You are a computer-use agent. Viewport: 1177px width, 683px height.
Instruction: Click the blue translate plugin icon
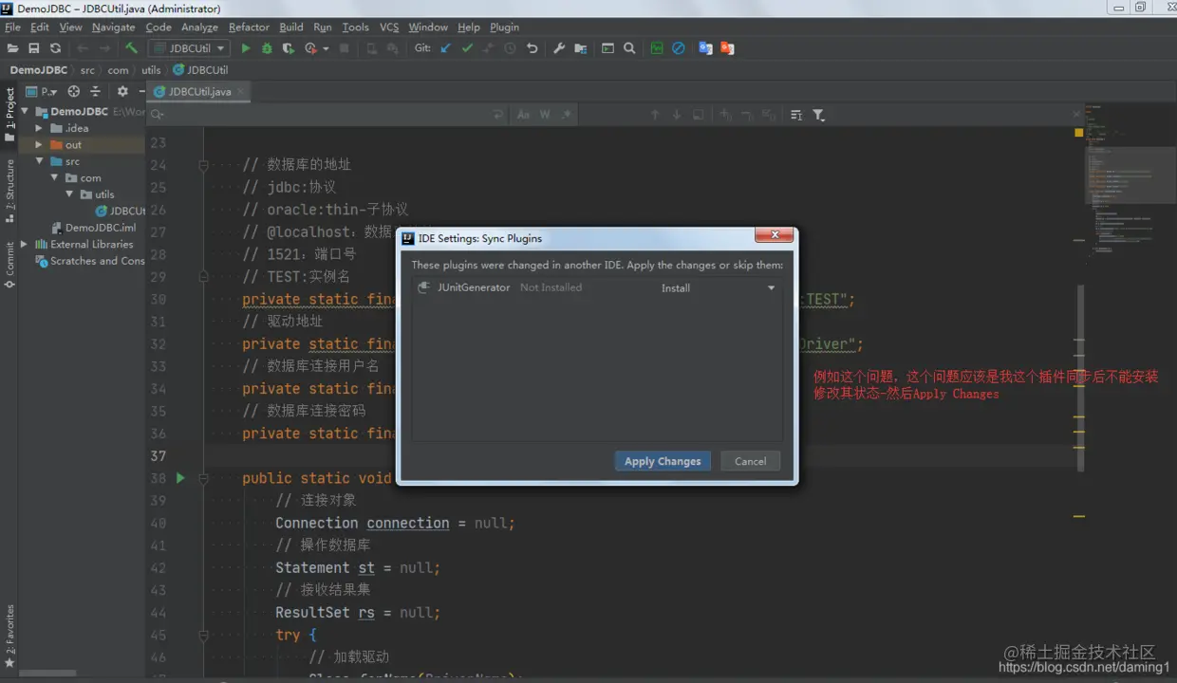click(x=705, y=48)
